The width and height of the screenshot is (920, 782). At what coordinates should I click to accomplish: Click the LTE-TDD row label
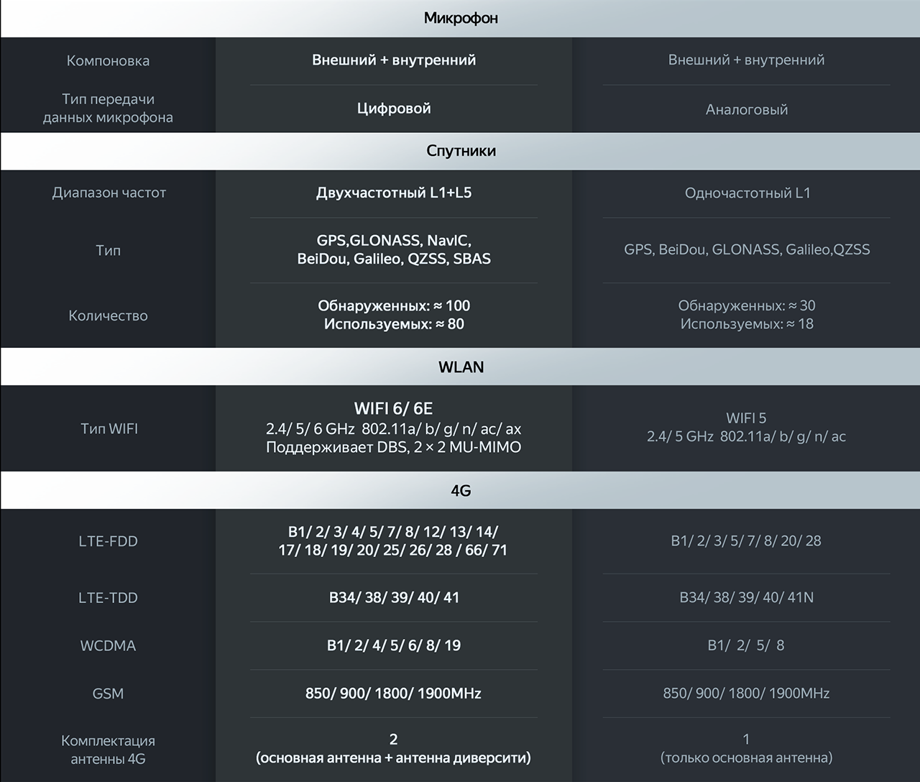tap(108, 598)
